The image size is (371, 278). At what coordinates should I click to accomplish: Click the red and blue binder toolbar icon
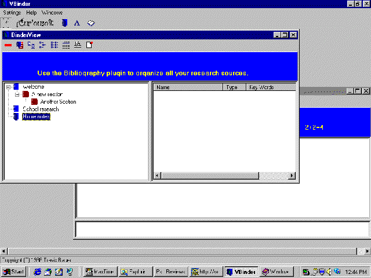[x=20, y=45]
